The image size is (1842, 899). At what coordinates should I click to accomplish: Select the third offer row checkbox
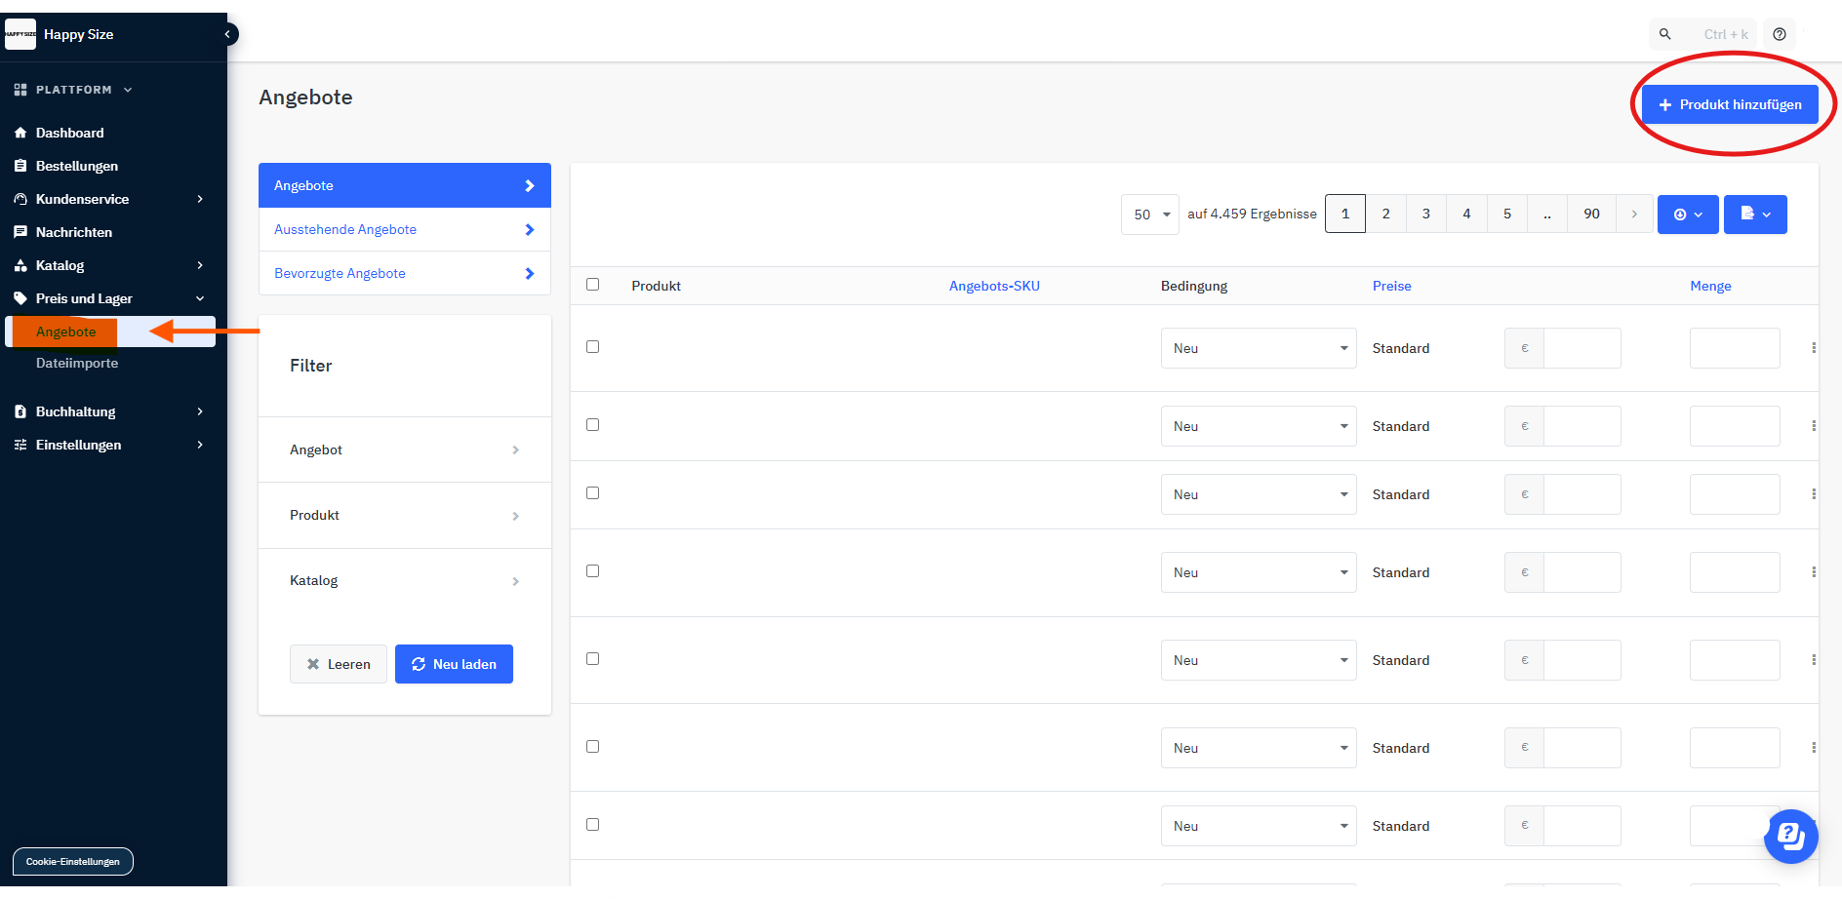click(592, 493)
